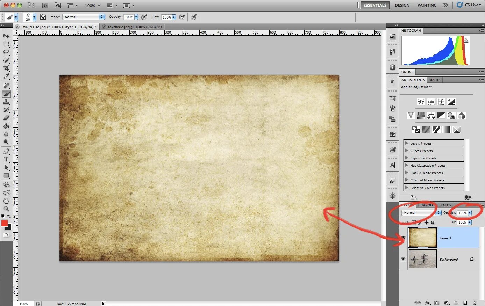Viewport: 485px width, 306px height.
Task: Add a Levels adjustment
Action: tap(431, 102)
